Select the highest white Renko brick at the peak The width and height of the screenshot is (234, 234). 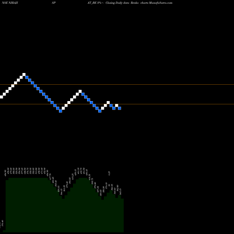pos(24,74)
